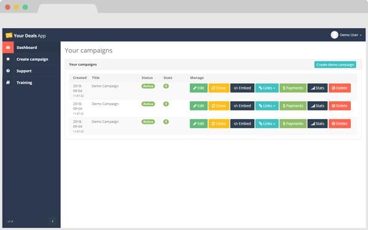
Task: Click the Title column header
Action: point(96,78)
